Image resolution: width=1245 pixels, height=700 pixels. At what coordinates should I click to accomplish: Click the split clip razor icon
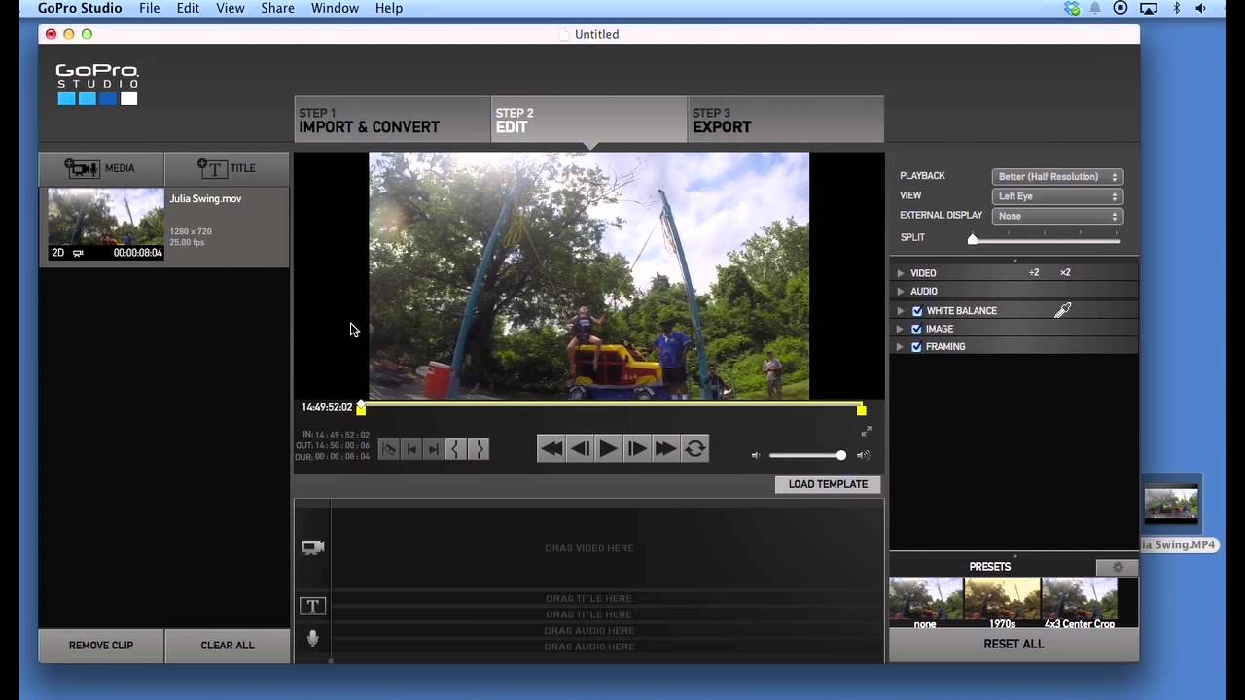389,449
